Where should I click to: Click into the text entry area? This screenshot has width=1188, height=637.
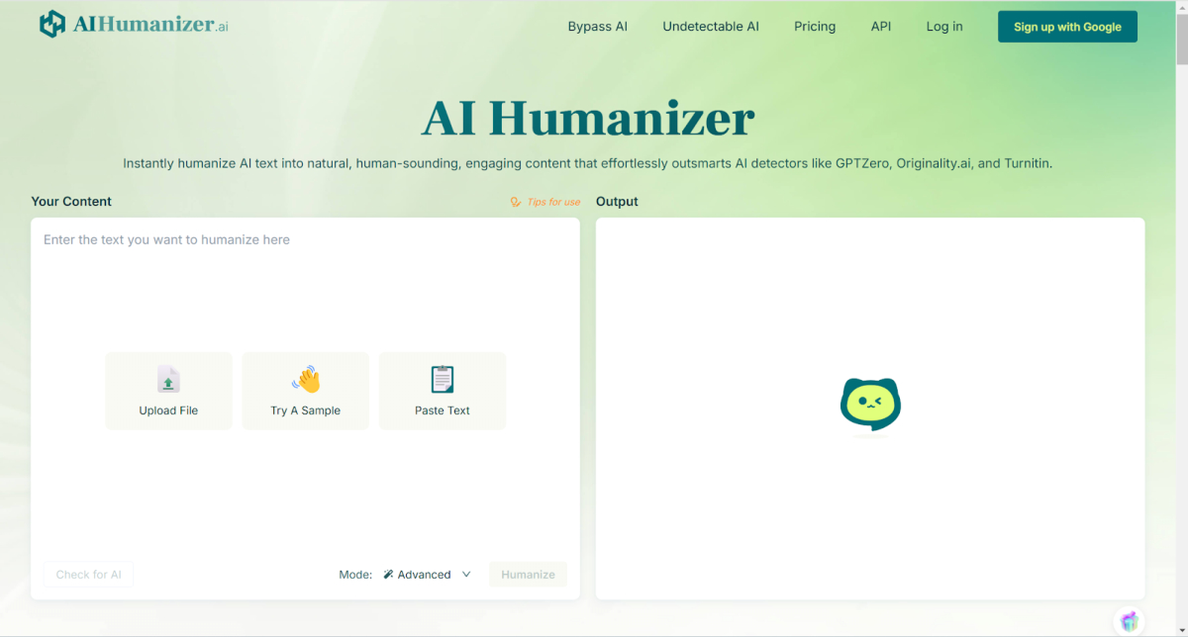point(305,287)
